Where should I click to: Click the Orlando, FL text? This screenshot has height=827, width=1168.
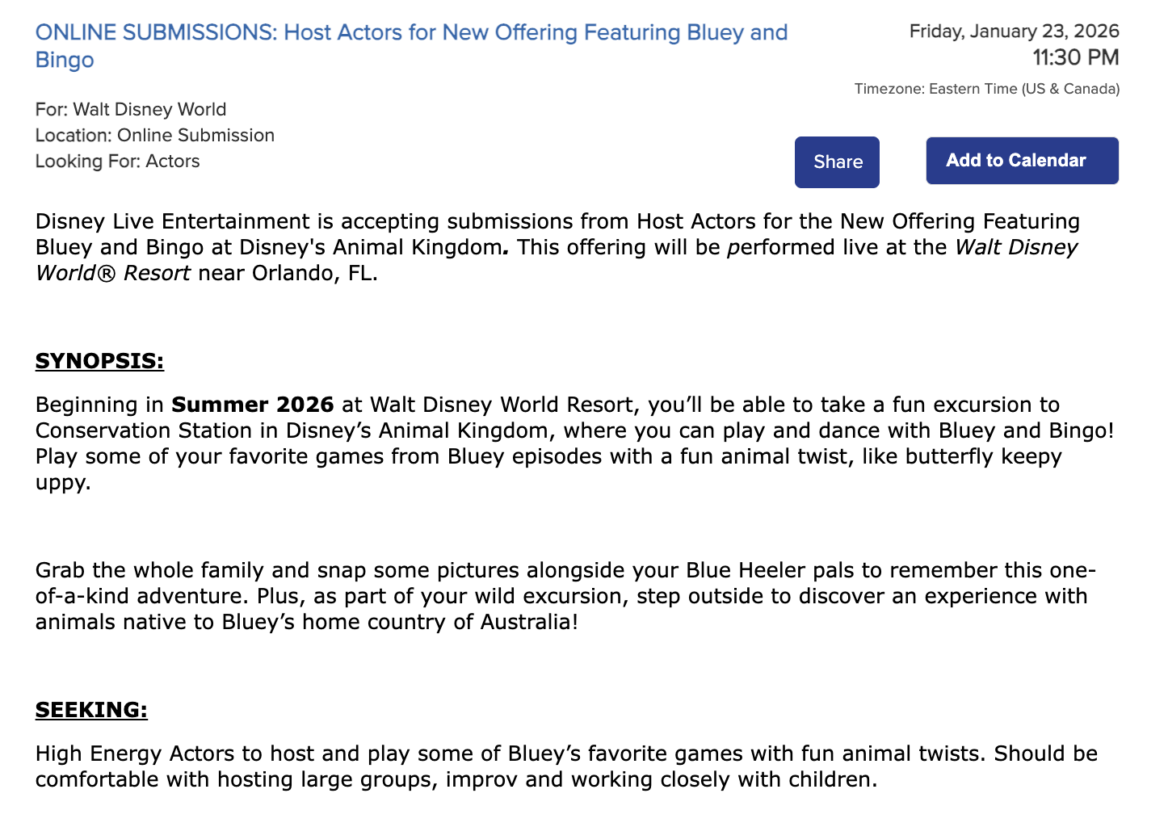coord(314,273)
